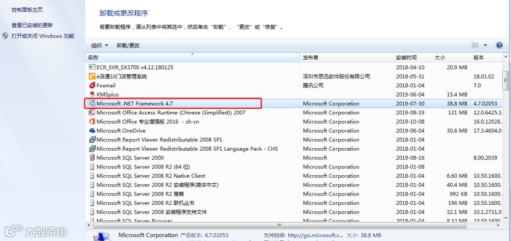Select the KMSpico name text
The width and height of the screenshot is (511, 241).
pos(107,94)
